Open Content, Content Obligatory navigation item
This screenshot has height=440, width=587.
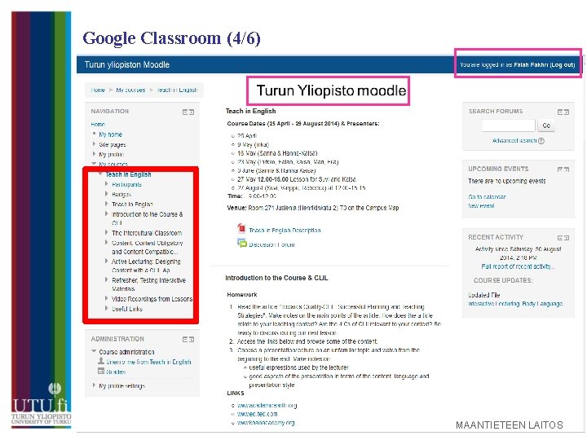coord(147,247)
